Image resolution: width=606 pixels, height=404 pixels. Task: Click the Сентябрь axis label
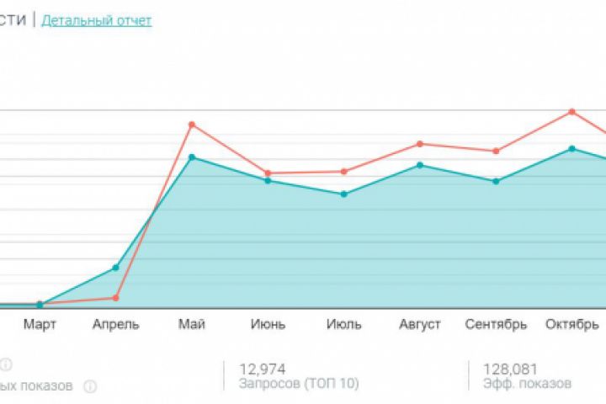[x=496, y=324]
